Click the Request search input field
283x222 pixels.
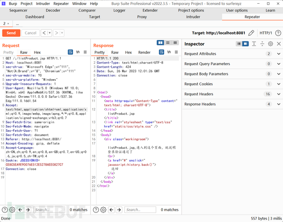[49, 210]
